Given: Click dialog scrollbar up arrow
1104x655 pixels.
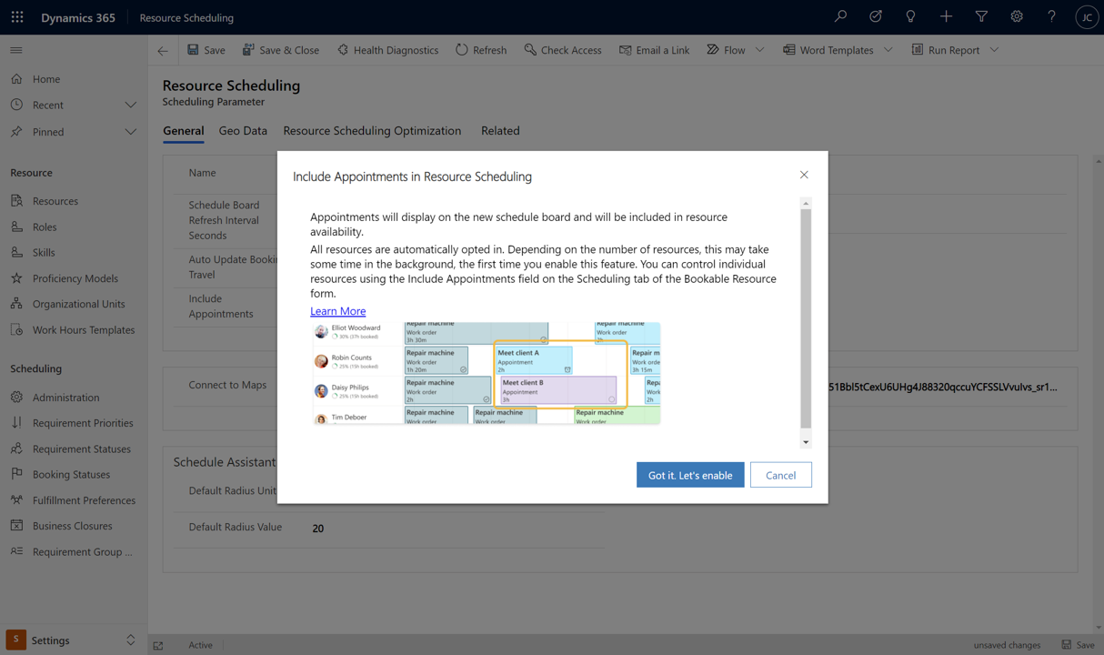Looking at the screenshot, I should coord(806,203).
